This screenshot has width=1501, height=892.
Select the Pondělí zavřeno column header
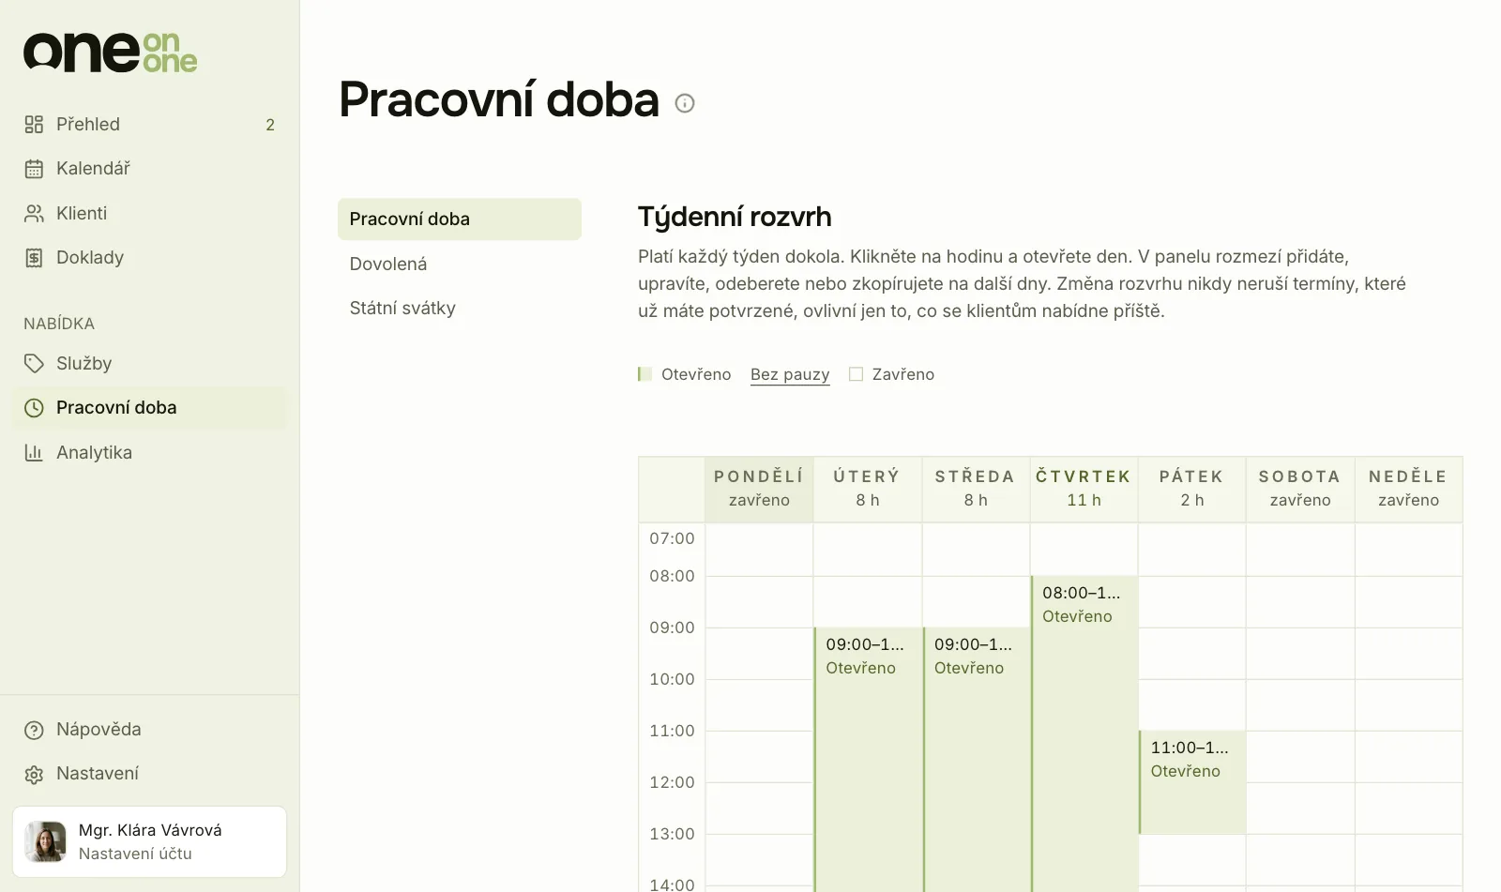(759, 489)
